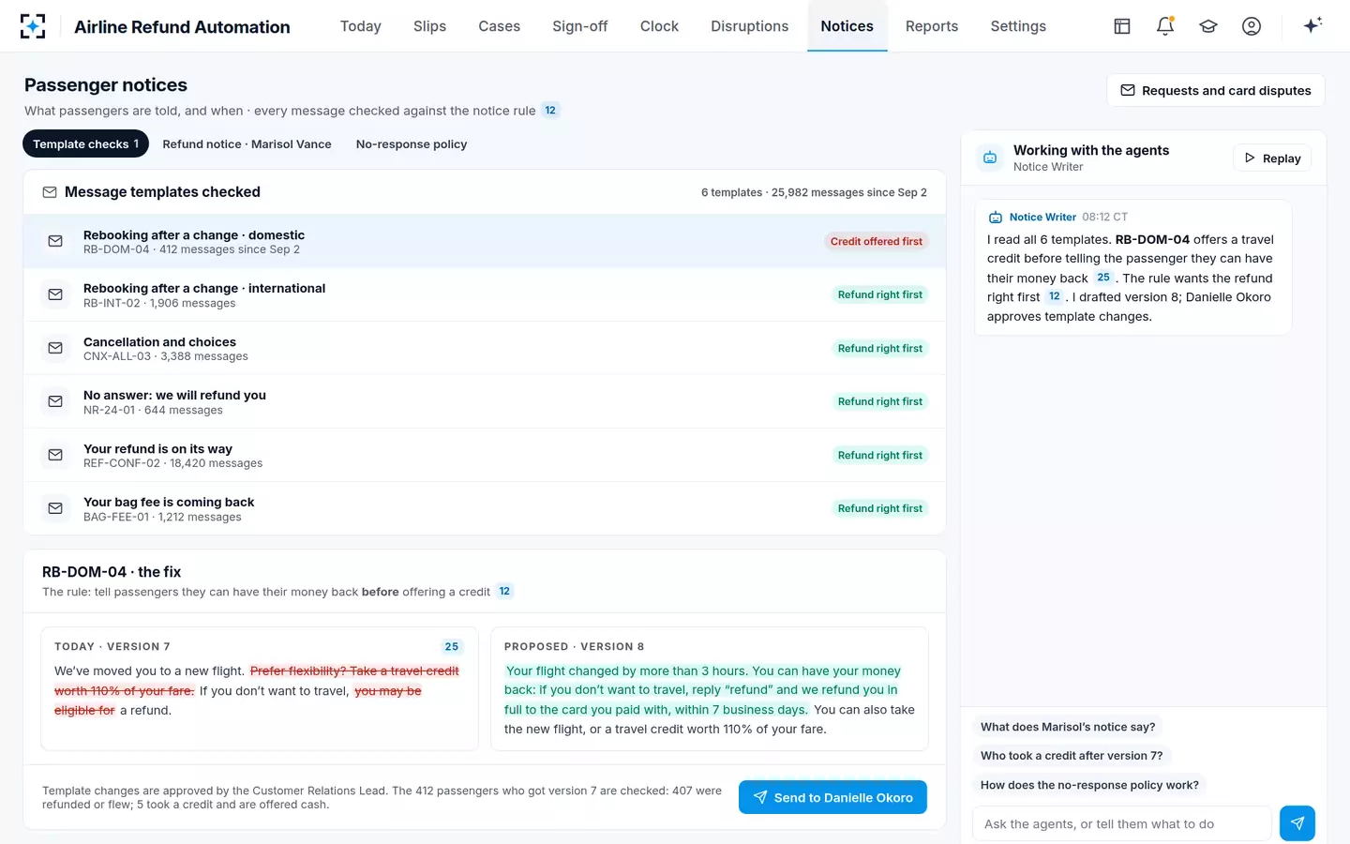The height and width of the screenshot is (844, 1350).
Task: Open the Slips tab
Action: (x=429, y=26)
